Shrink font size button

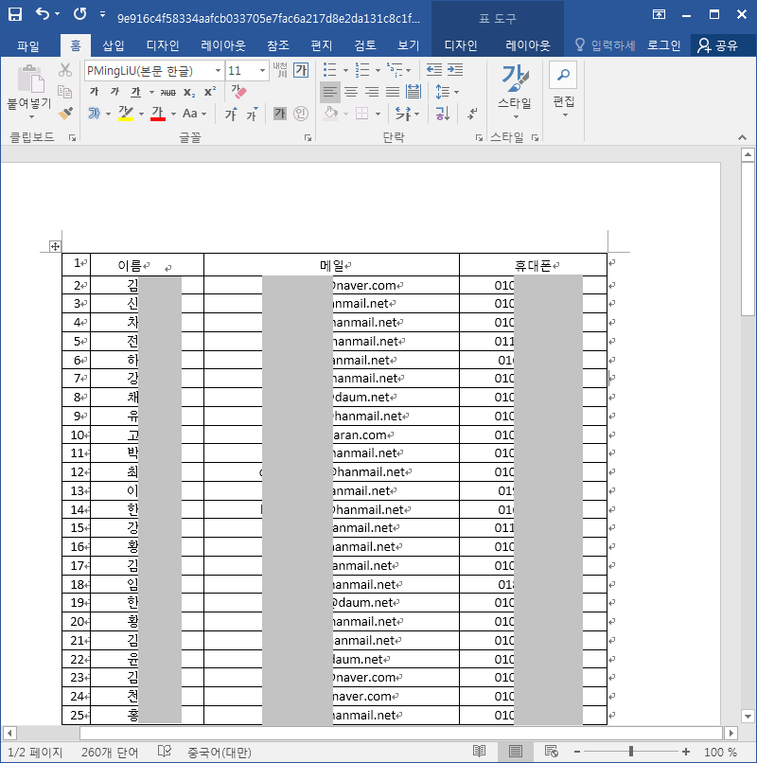click(252, 114)
